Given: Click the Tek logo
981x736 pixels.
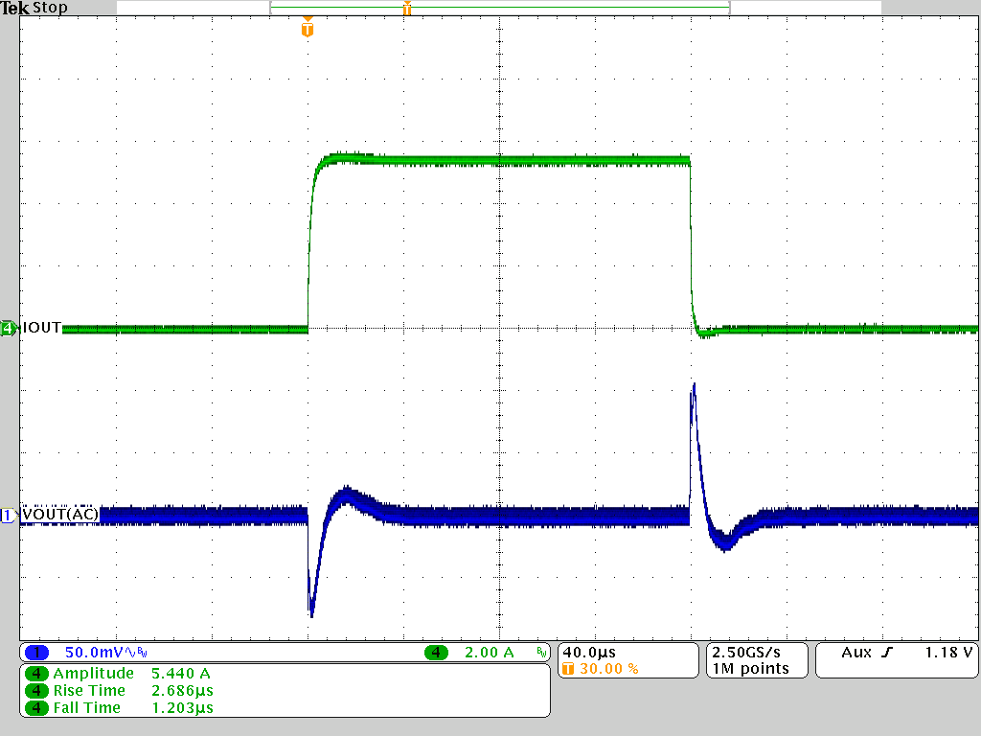Looking at the screenshot, I should tap(12, 8).
